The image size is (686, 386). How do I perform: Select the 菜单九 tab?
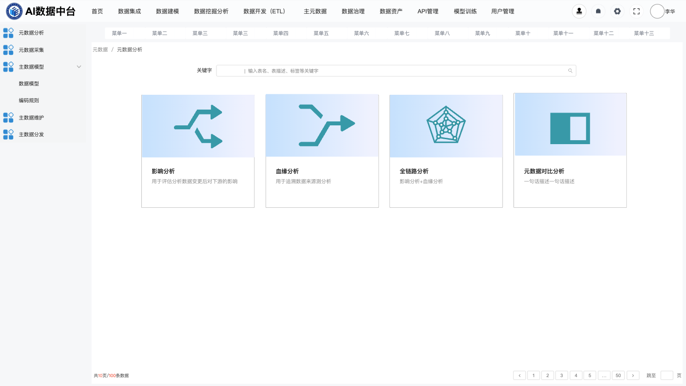tap(483, 34)
